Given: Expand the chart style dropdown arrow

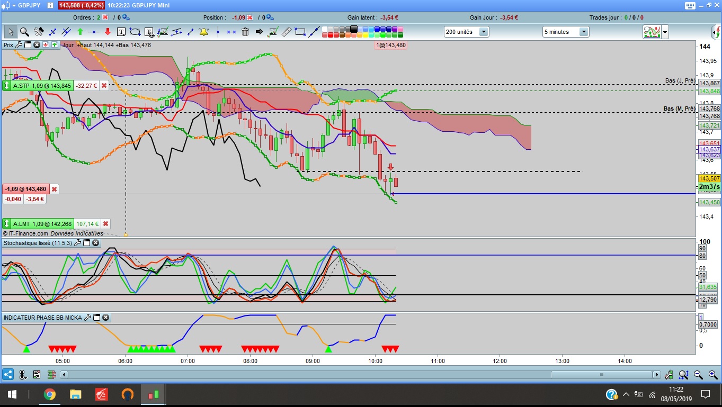Looking at the screenshot, I should point(665,32).
